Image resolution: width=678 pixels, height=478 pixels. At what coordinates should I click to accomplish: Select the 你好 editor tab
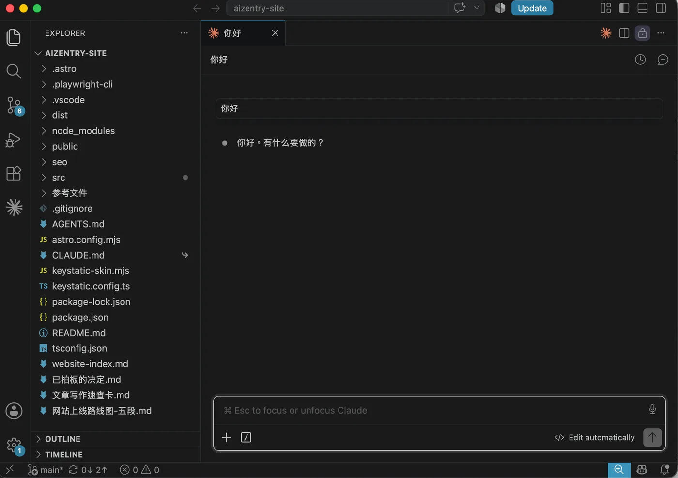tap(243, 33)
